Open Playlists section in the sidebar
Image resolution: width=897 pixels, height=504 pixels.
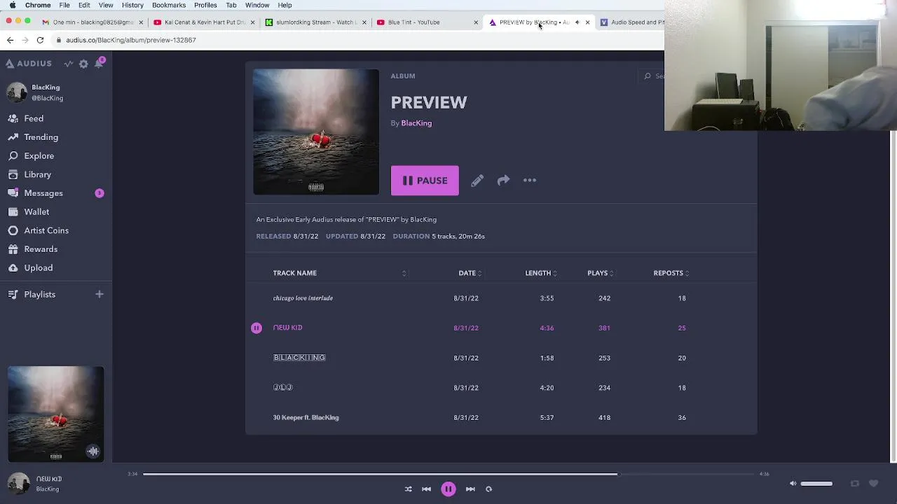pos(40,295)
